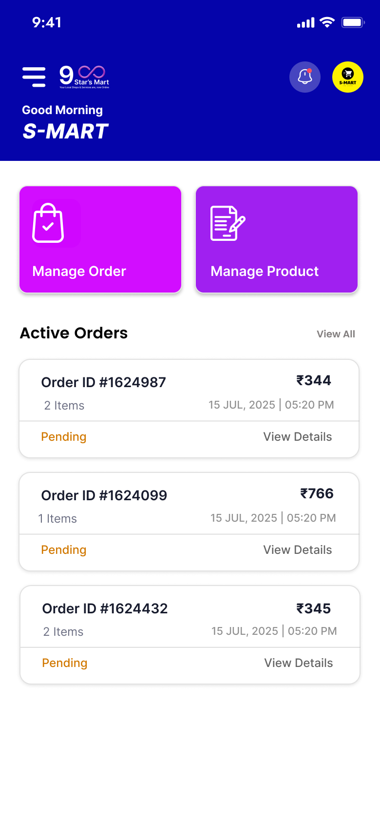Tap the document edit icon

(x=228, y=223)
